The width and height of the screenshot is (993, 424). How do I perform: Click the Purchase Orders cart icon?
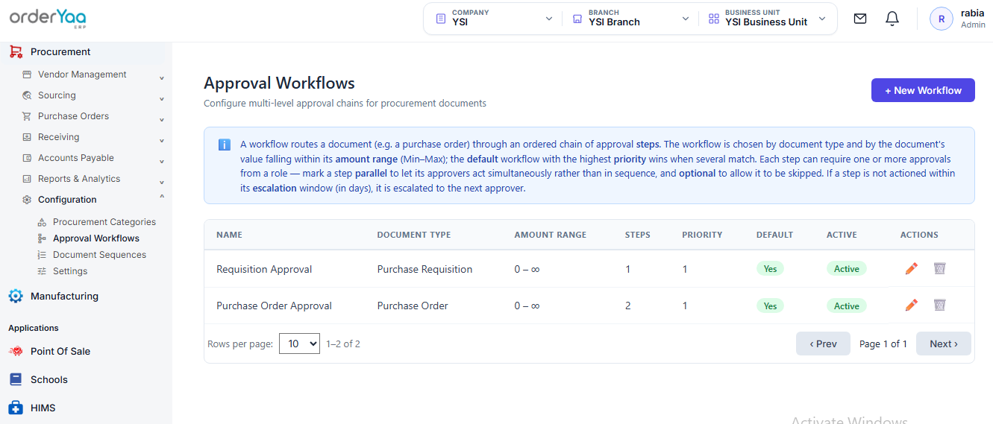pyautogui.click(x=27, y=116)
